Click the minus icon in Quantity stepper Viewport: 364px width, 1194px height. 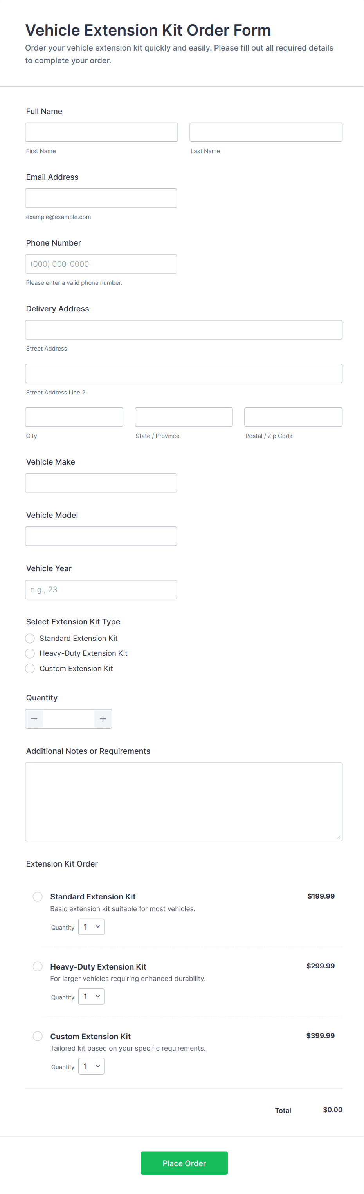[x=34, y=719]
